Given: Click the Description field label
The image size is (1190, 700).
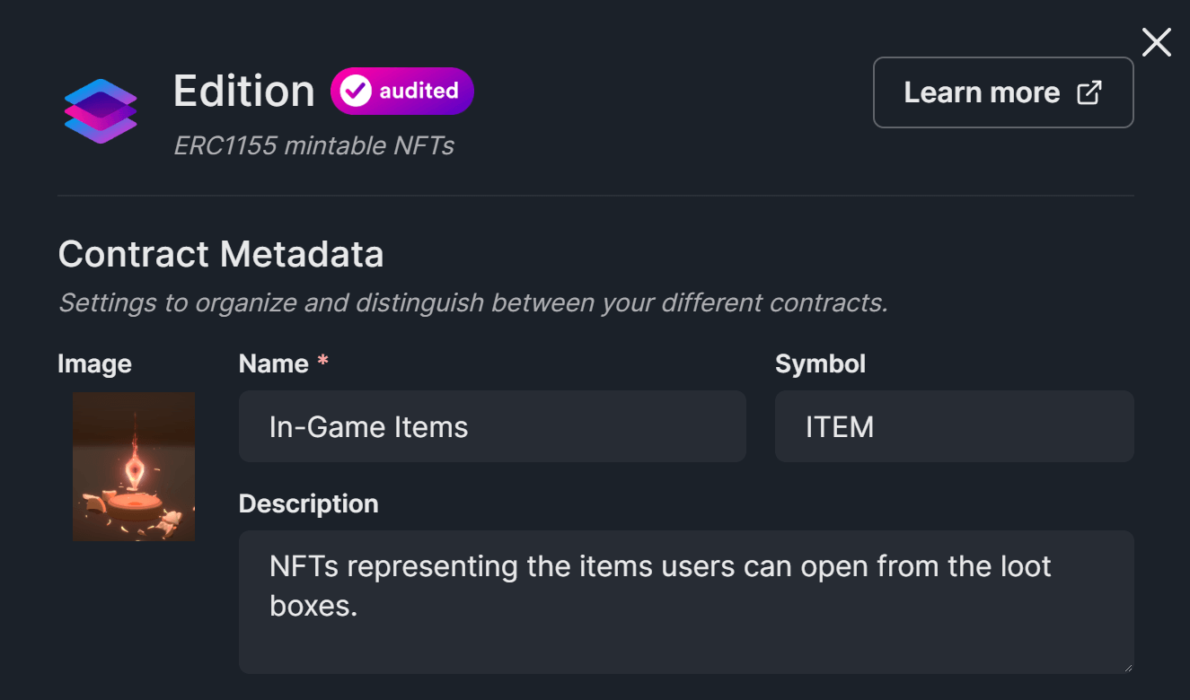Looking at the screenshot, I should (309, 503).
